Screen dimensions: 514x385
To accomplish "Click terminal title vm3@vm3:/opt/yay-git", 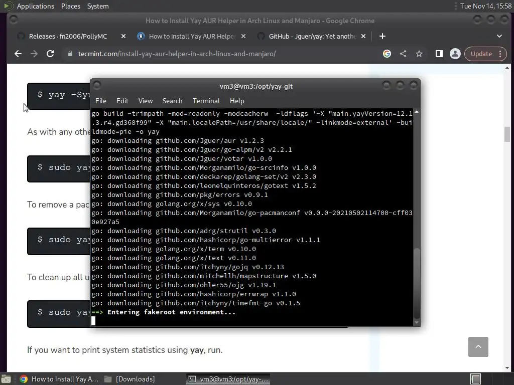I will coord(256,86).
